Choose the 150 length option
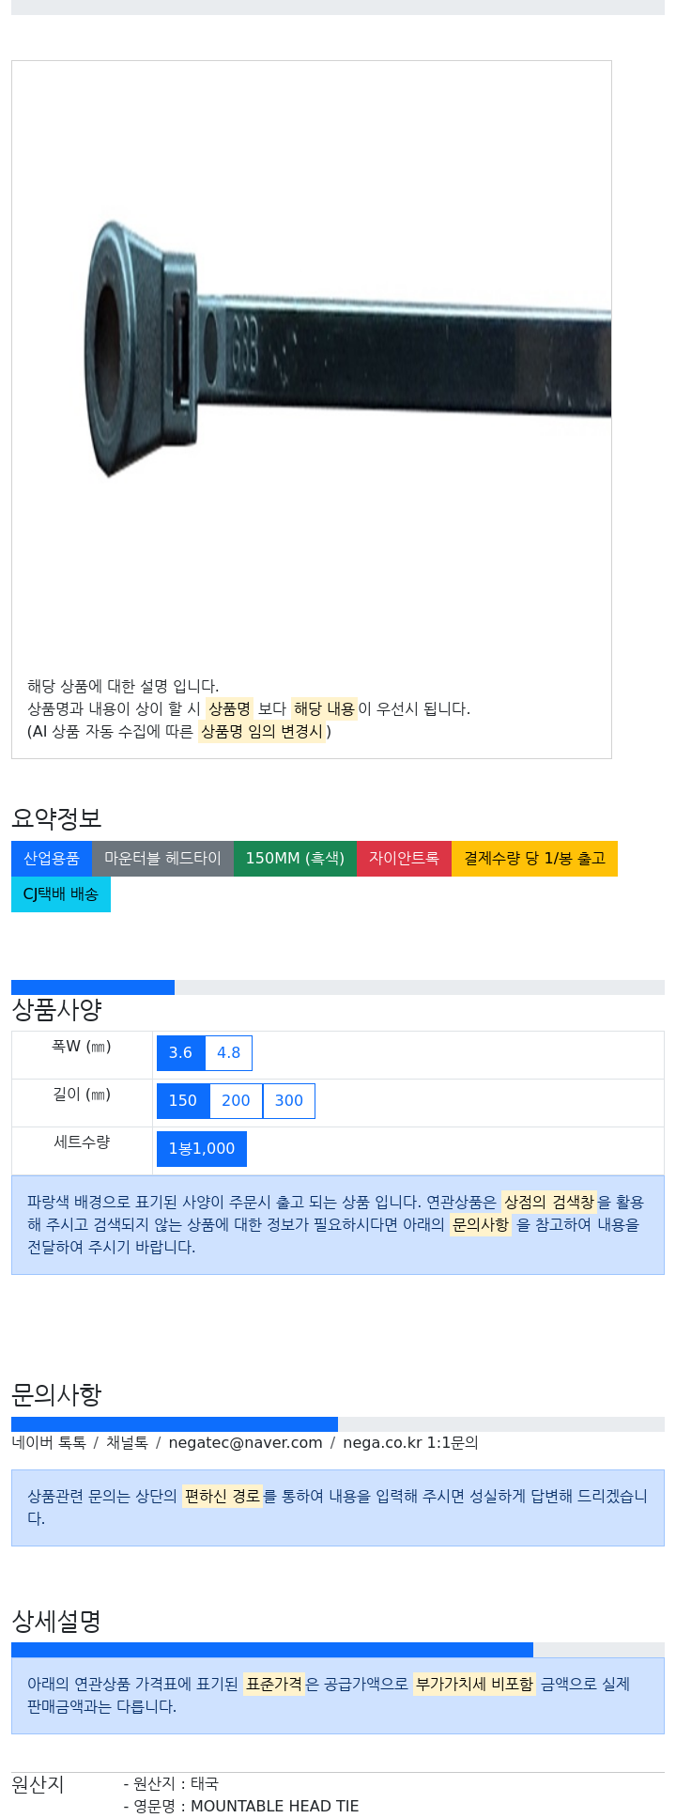This screenshot has height=1818, width=676. point(183,1101)
